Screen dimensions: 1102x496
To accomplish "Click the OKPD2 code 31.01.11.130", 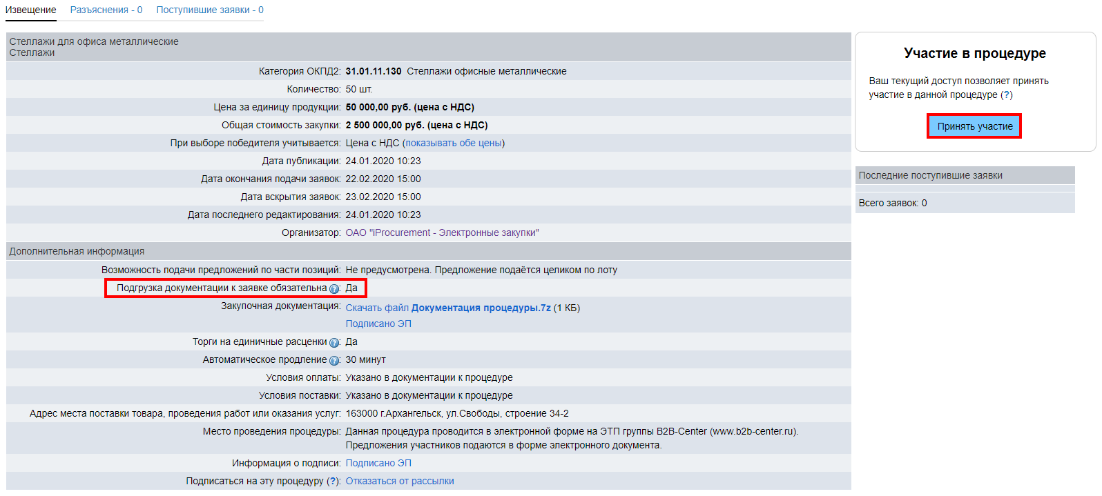I will tap(374, 72).
